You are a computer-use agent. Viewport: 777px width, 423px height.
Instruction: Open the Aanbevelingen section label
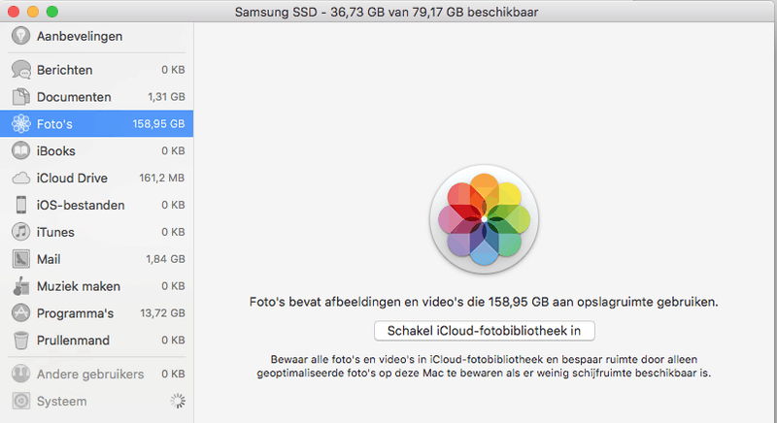[x=80, y=36]
